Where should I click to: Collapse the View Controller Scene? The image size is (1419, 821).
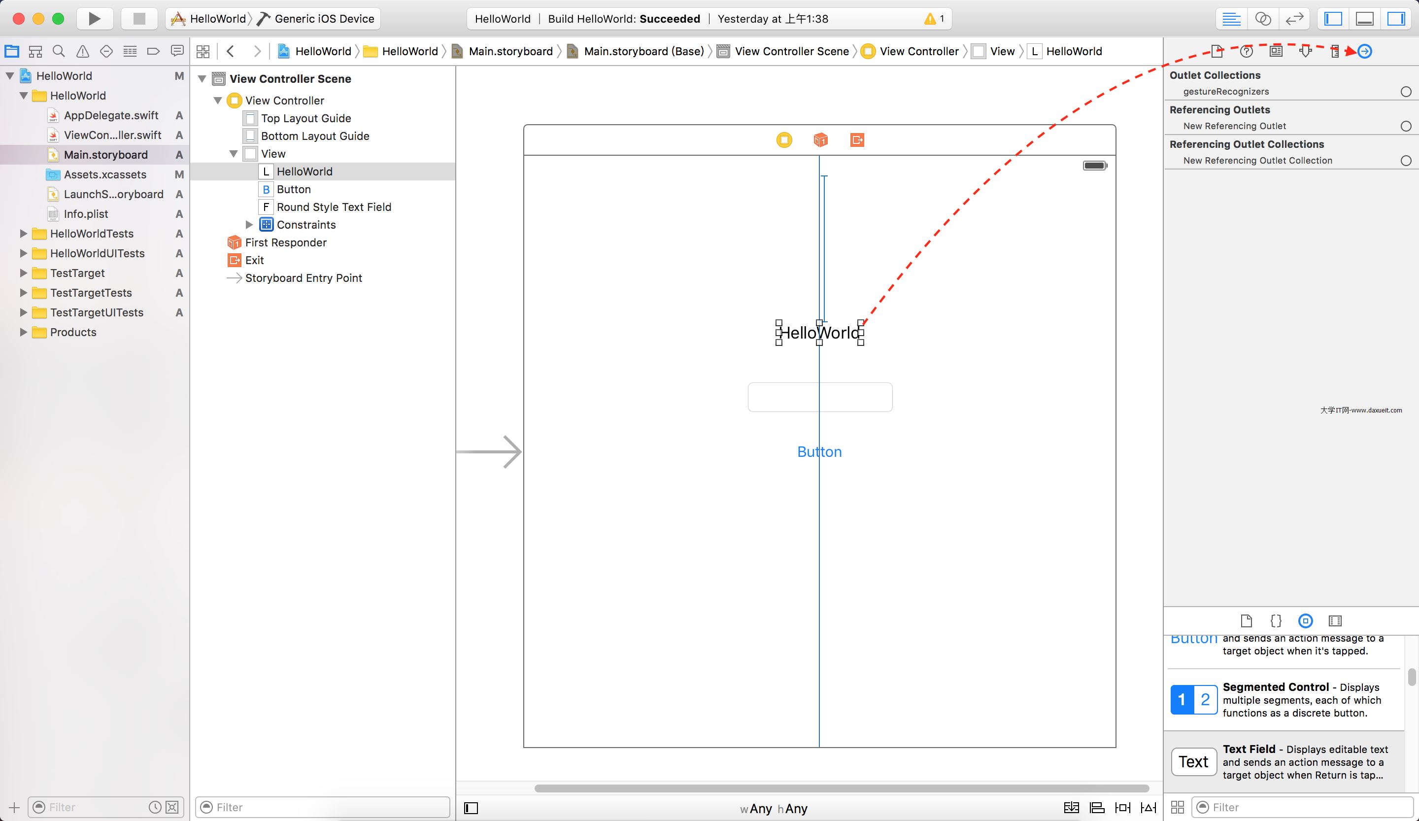[202, 79]
